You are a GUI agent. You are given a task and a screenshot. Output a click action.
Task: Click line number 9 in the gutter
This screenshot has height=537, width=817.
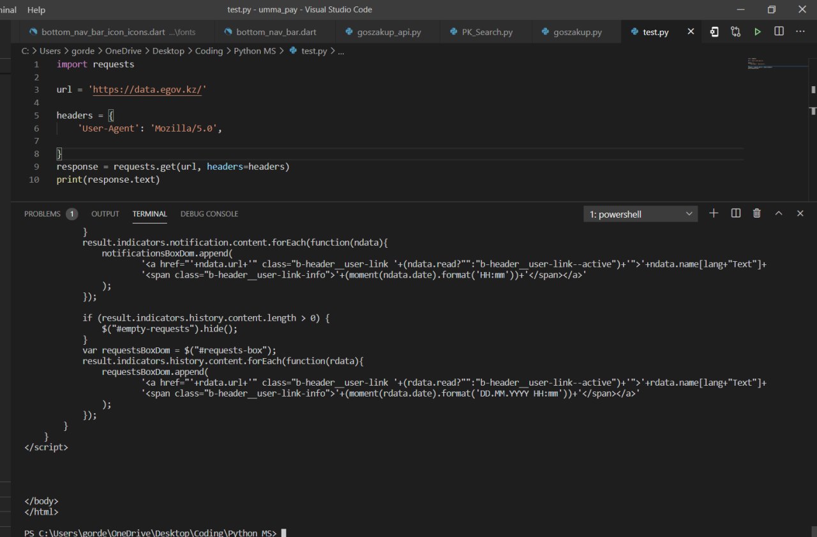[36, 167]
